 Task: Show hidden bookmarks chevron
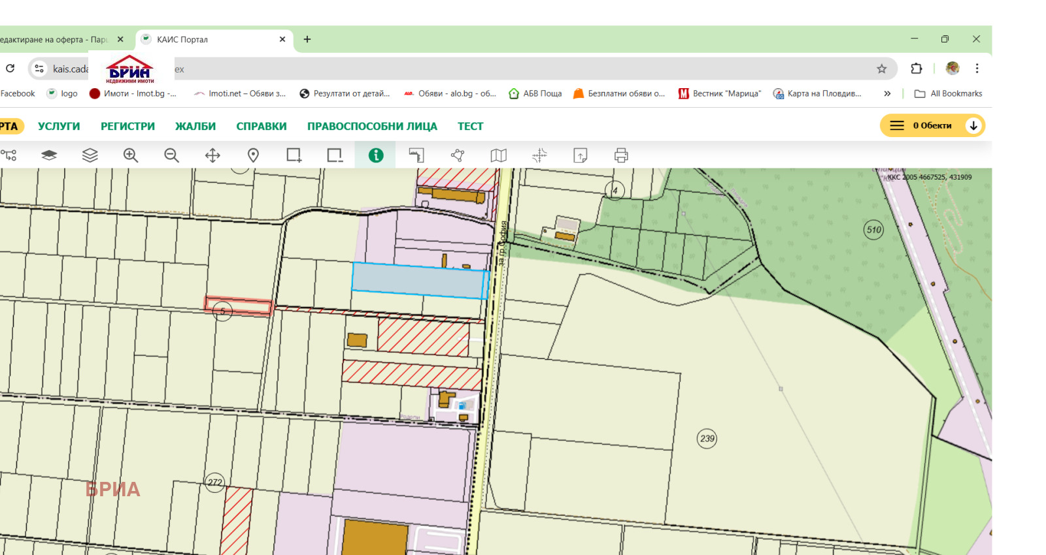(887, 93)
